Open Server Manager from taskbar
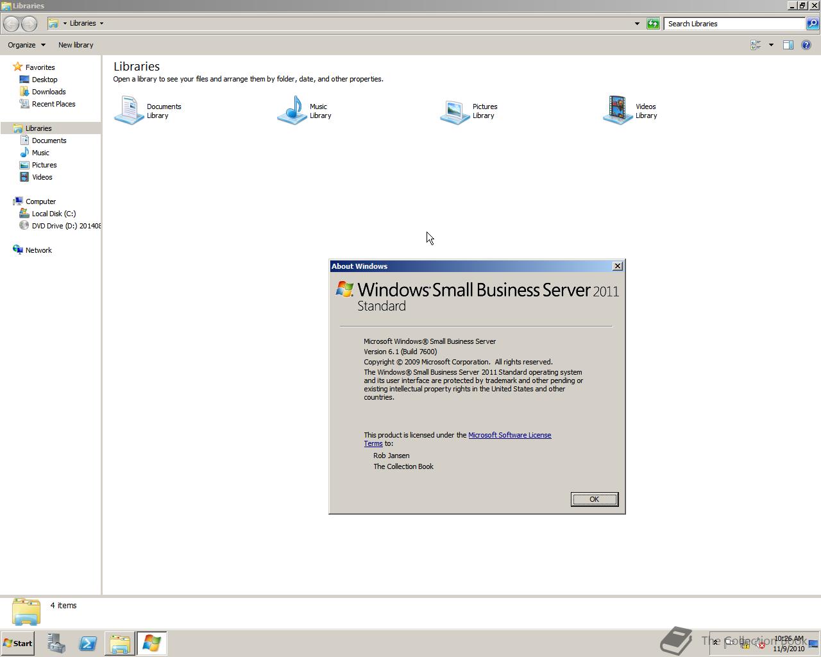 (x=56, y=644)
